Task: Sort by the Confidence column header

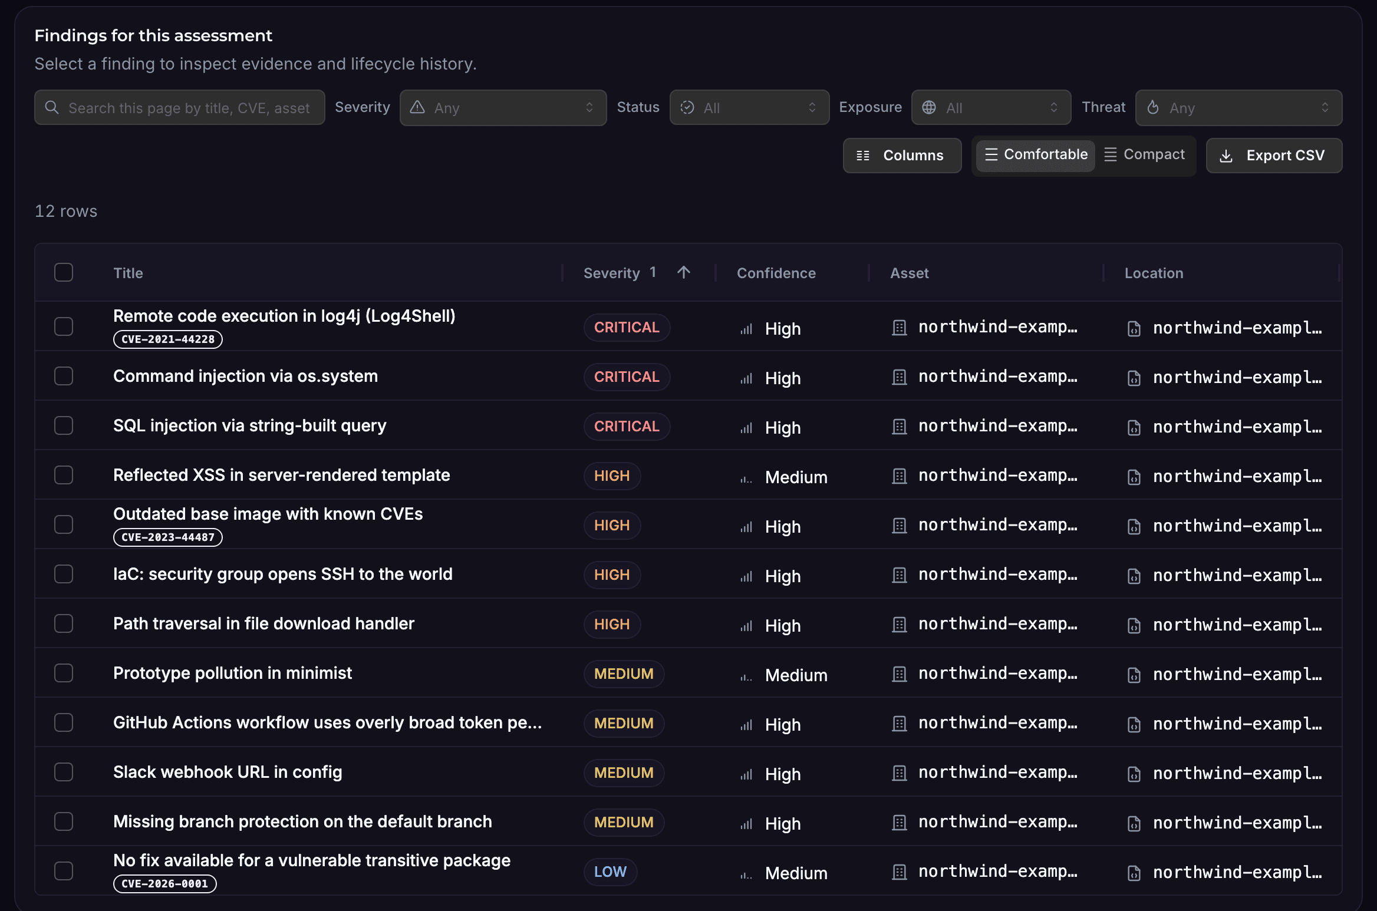Action: tap(776, 273)
